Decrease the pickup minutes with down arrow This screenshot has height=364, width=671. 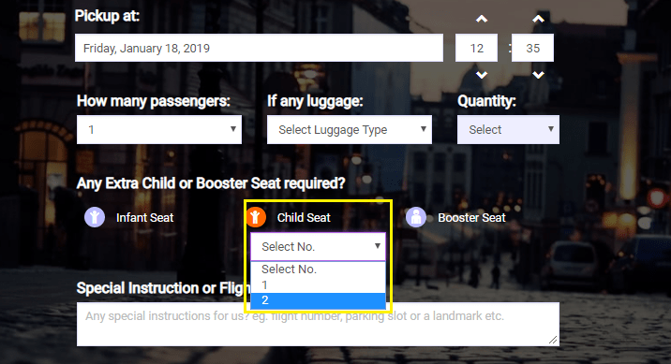tap(538, 75)
